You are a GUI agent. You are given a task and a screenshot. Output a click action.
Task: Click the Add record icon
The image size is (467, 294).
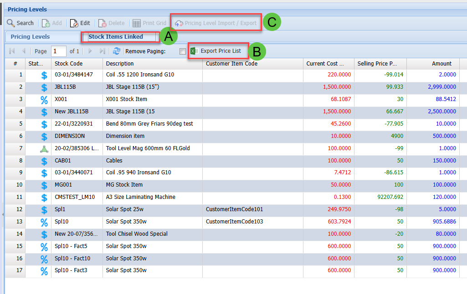tap(46, 23)
